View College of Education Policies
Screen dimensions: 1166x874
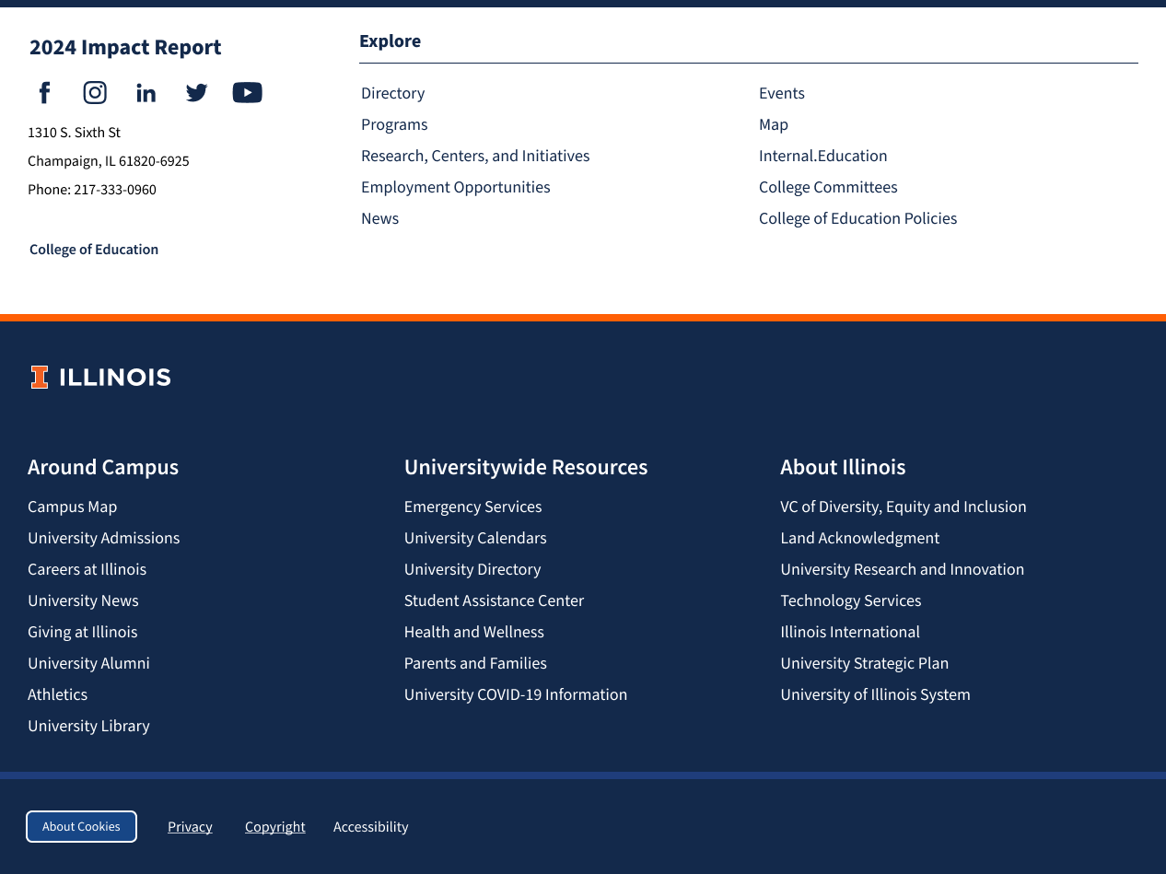coord(857,218)
